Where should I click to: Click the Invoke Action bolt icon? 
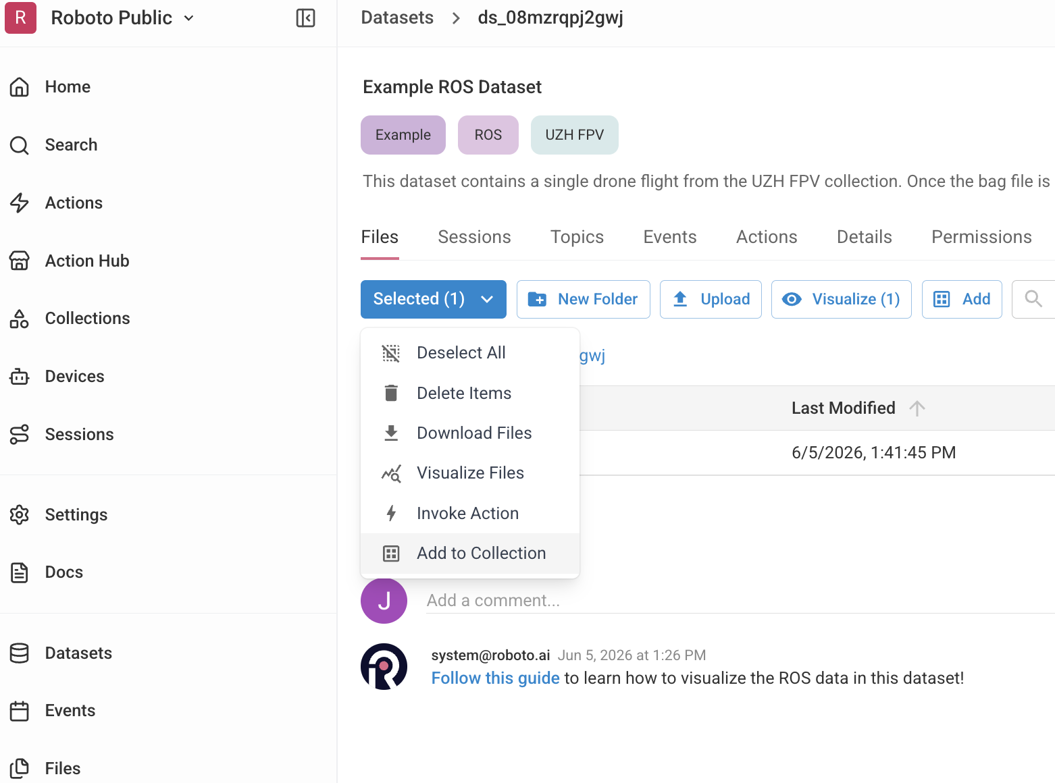(x=391, y=514)
